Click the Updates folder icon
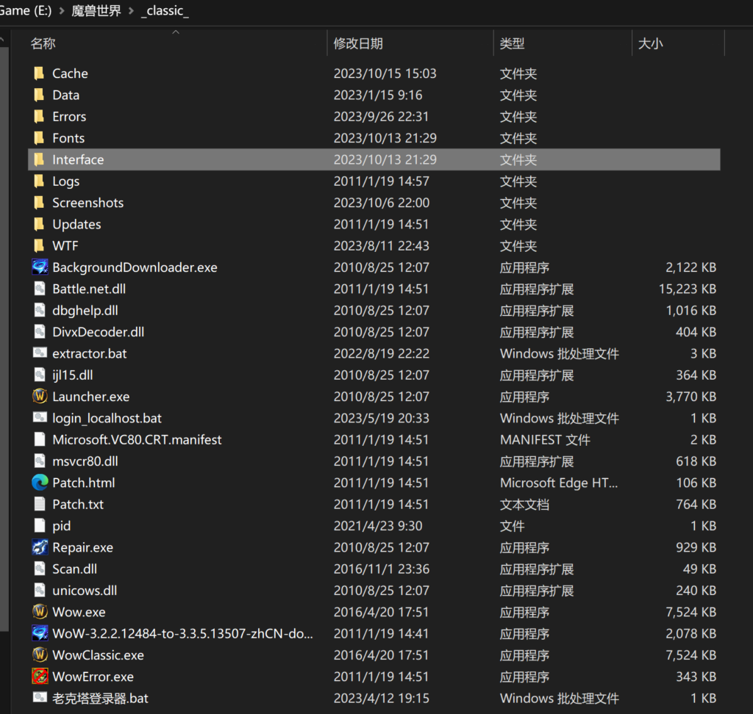Viewport: 753px width, 714px height. pyautogui.click(x=40, y=225)
